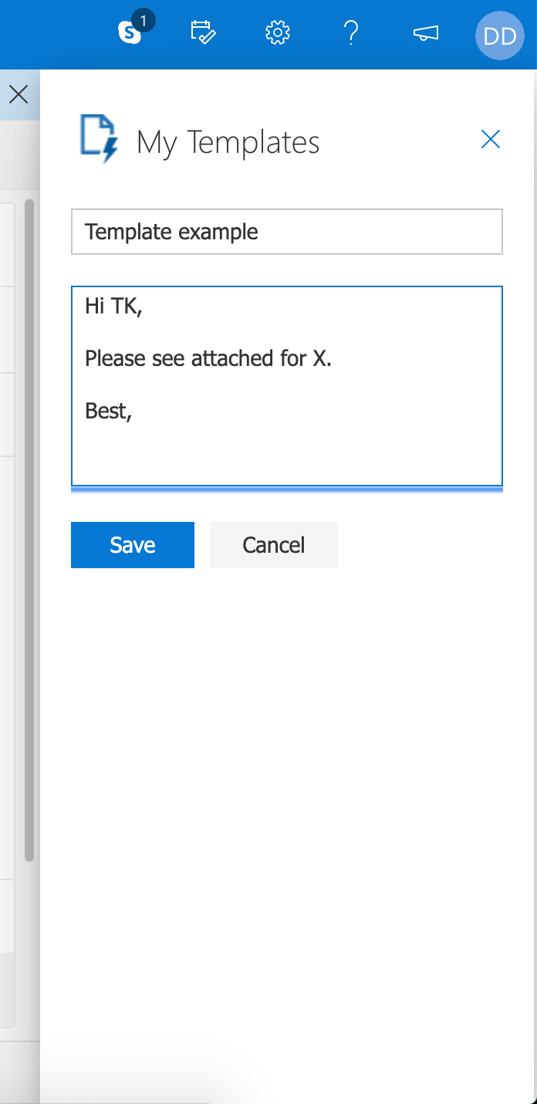Screen dimensions: 537x1104
Task: Save the new template
Action: point(132,544)
